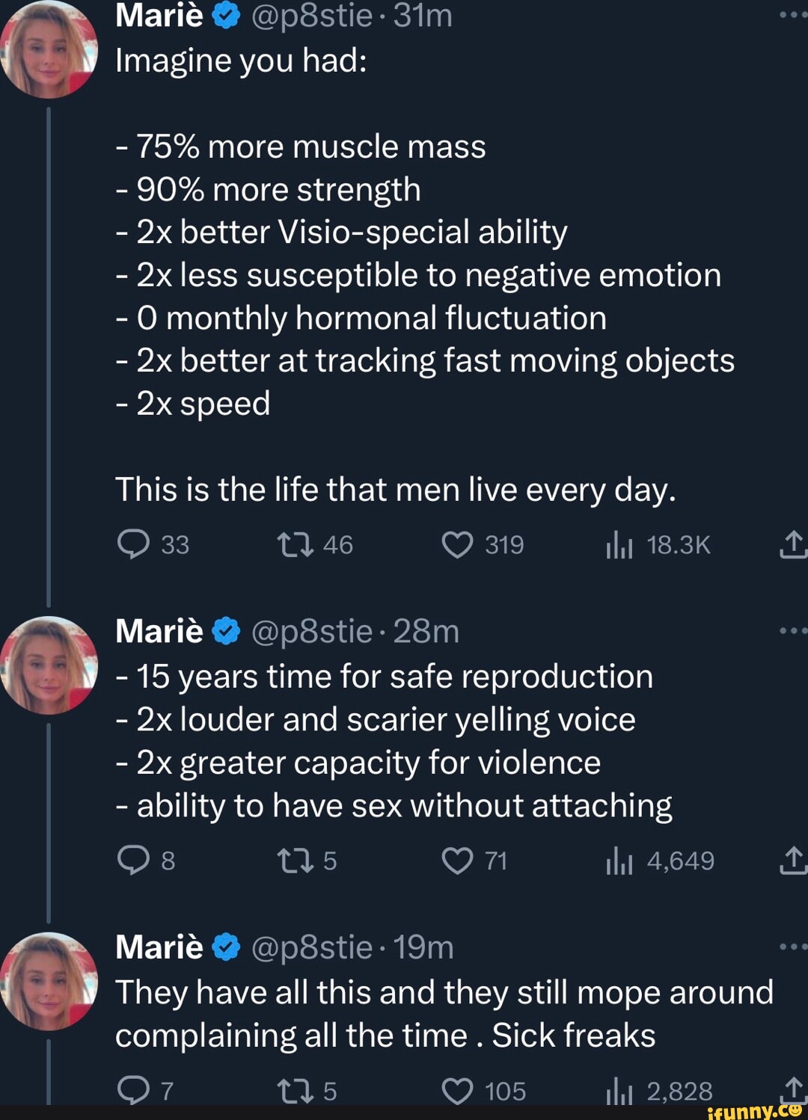
Task: View analytics showing 4,649 views
Action: (x=619, y=862)
